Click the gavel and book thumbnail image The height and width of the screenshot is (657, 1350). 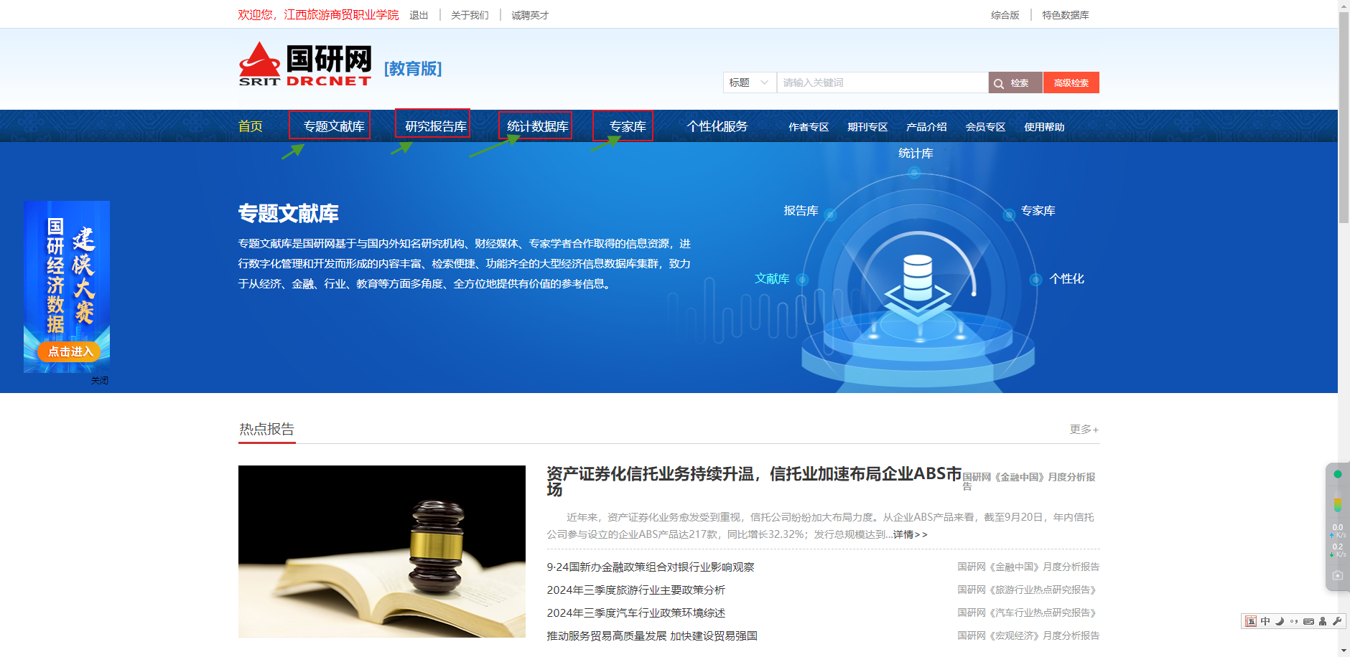point(382,552)
